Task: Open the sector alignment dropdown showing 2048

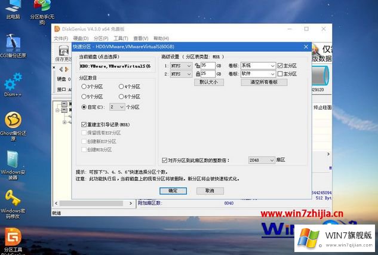Action: pos(262,160)
